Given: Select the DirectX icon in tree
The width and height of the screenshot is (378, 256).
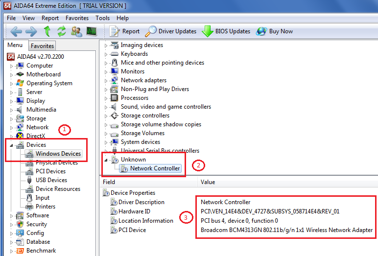Looking at the screenshot, I should point(20,136).
